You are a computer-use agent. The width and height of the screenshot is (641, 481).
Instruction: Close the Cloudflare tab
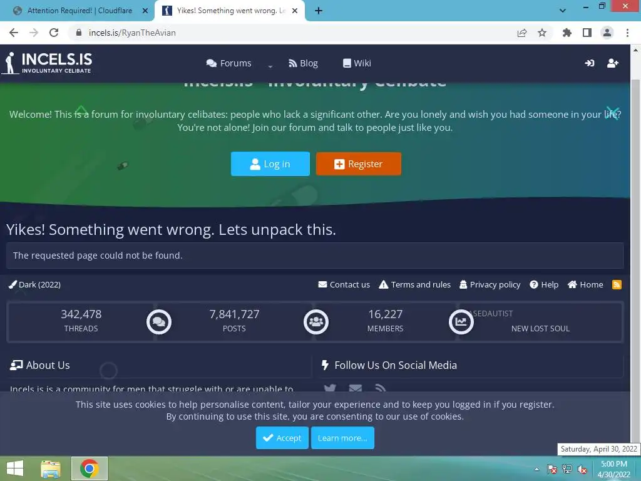(145, 11)
